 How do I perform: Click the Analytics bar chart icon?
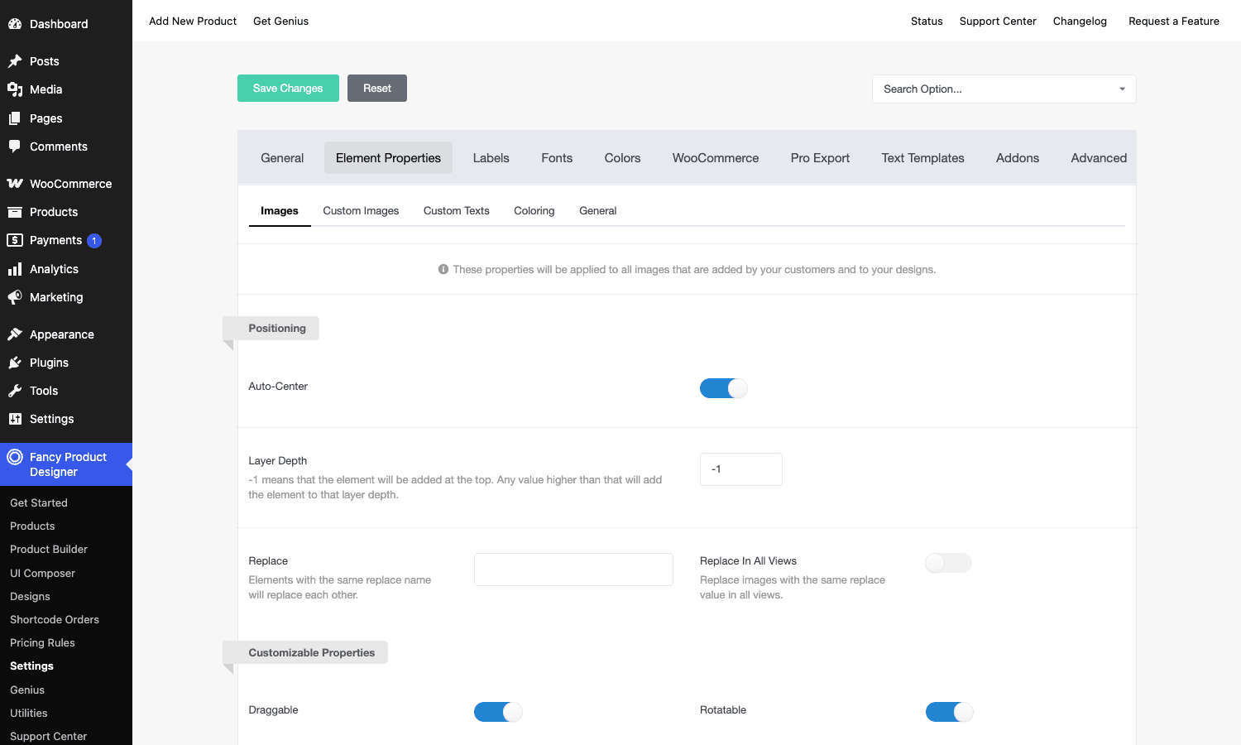coord(15,269)
